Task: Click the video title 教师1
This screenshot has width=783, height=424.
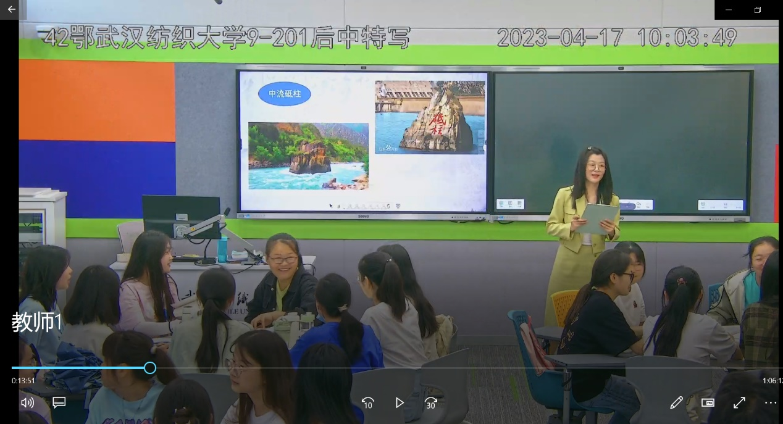Action: (37, 322)
